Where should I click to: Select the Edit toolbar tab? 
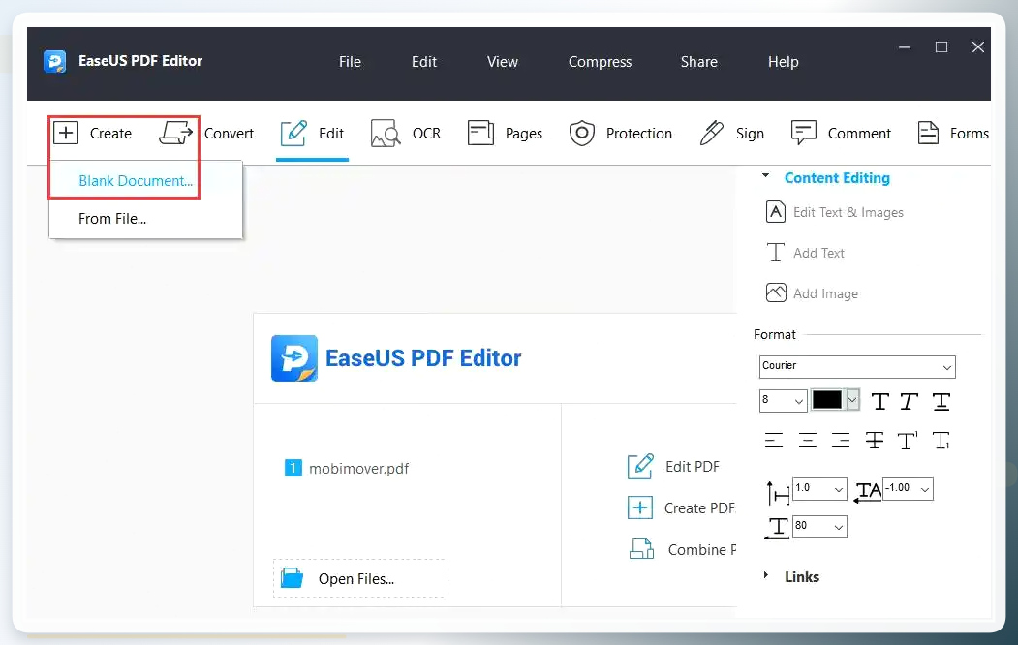click(x=312, y=133)
